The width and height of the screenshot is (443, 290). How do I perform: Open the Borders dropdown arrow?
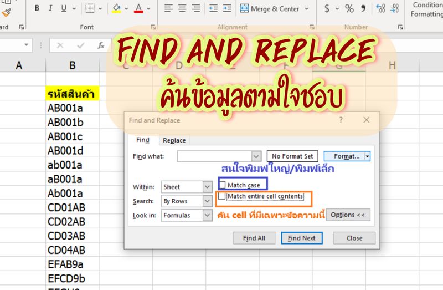(100, 9)
